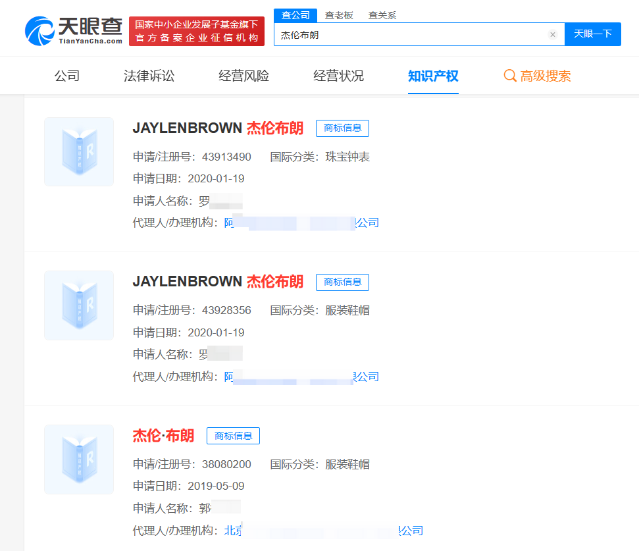This screenshot has height=551, width=639.
Task: Switch to the 查关系 search tab
Action: coord(382,15)
